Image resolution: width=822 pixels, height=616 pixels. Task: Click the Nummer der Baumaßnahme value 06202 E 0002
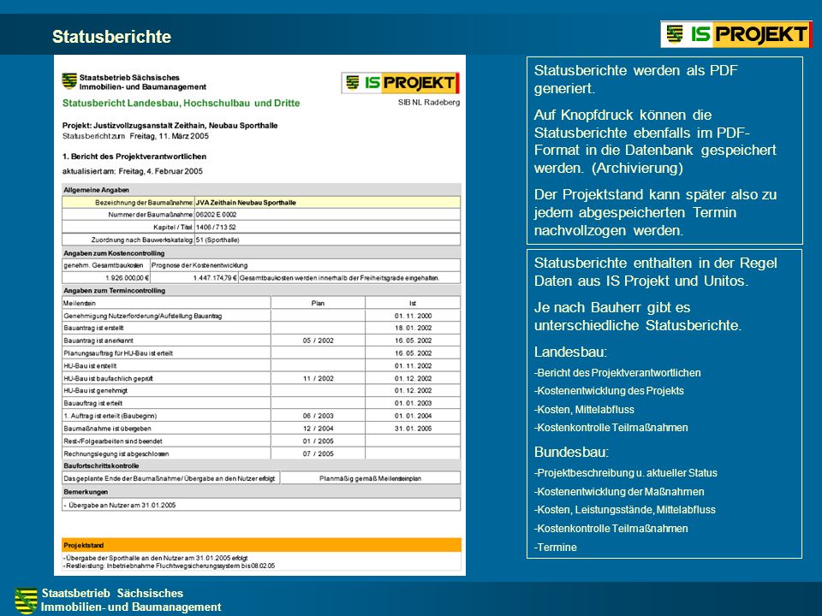pos(216,214)
